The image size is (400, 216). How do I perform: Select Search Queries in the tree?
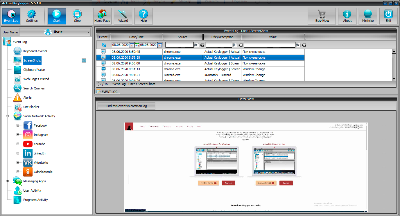pyautogui.click(x=34, y=88)
